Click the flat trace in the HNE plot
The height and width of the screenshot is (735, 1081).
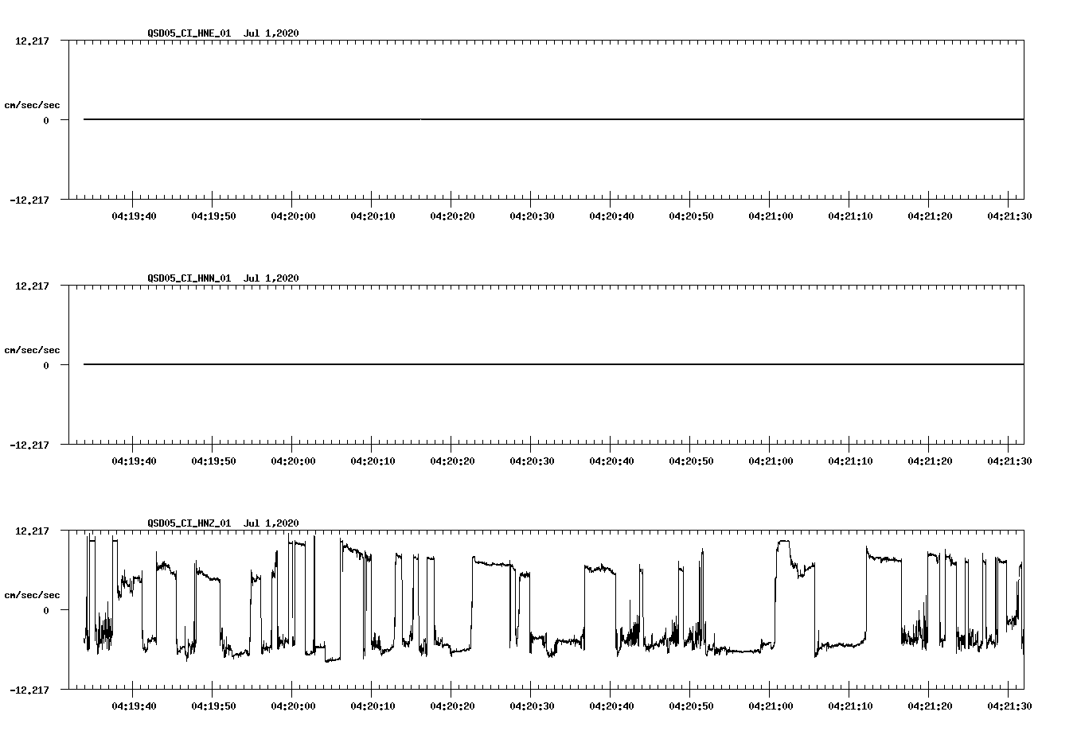pyautogui.click(x=553, y=119)
